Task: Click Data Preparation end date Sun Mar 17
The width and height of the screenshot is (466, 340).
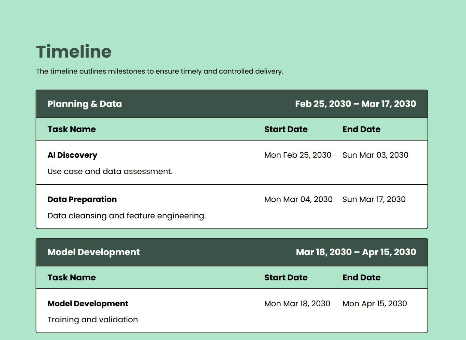Action: [x=374, y=199]
